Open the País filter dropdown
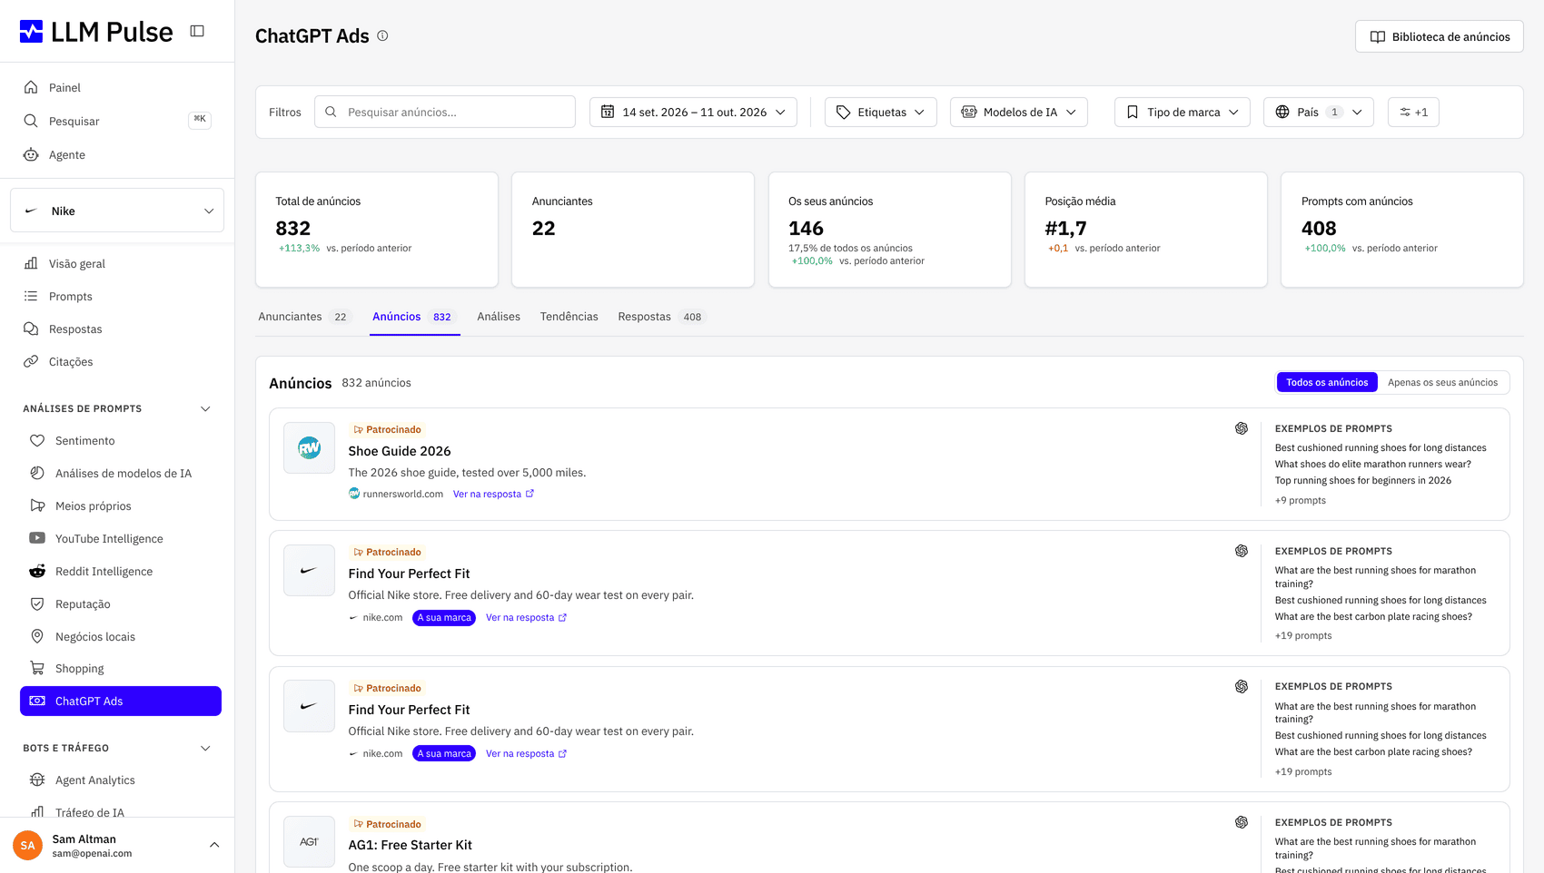1544x873 pixels. 1319,113
